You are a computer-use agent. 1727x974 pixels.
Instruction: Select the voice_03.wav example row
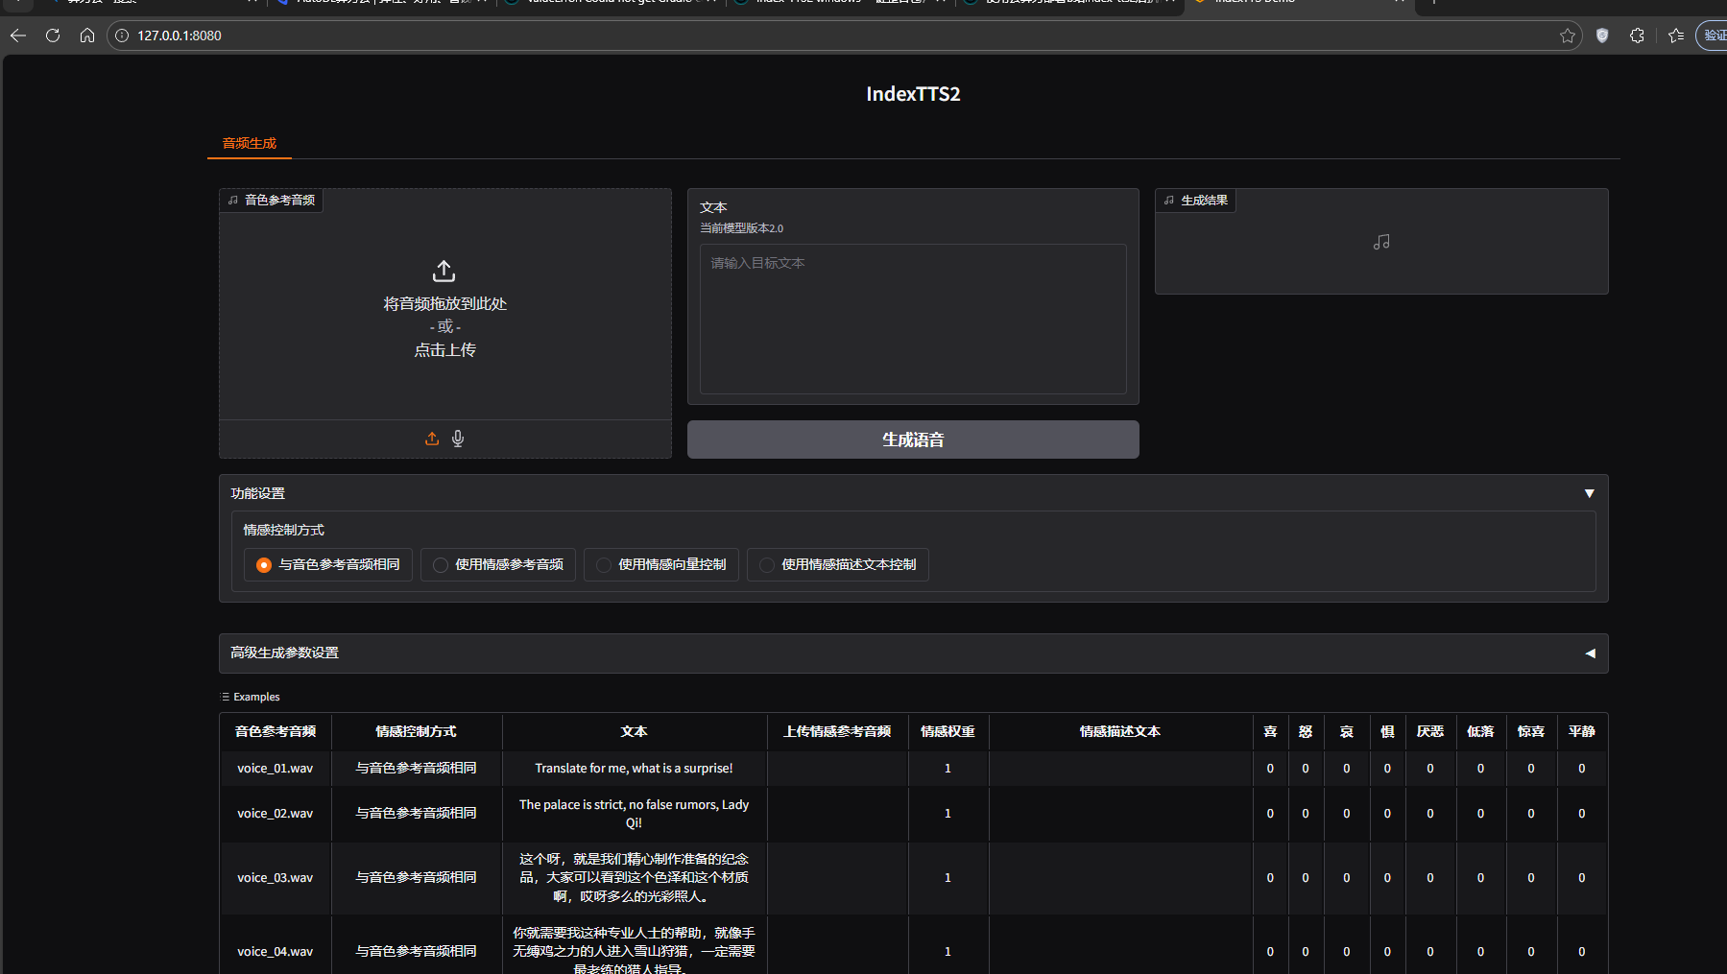point(276,878)
